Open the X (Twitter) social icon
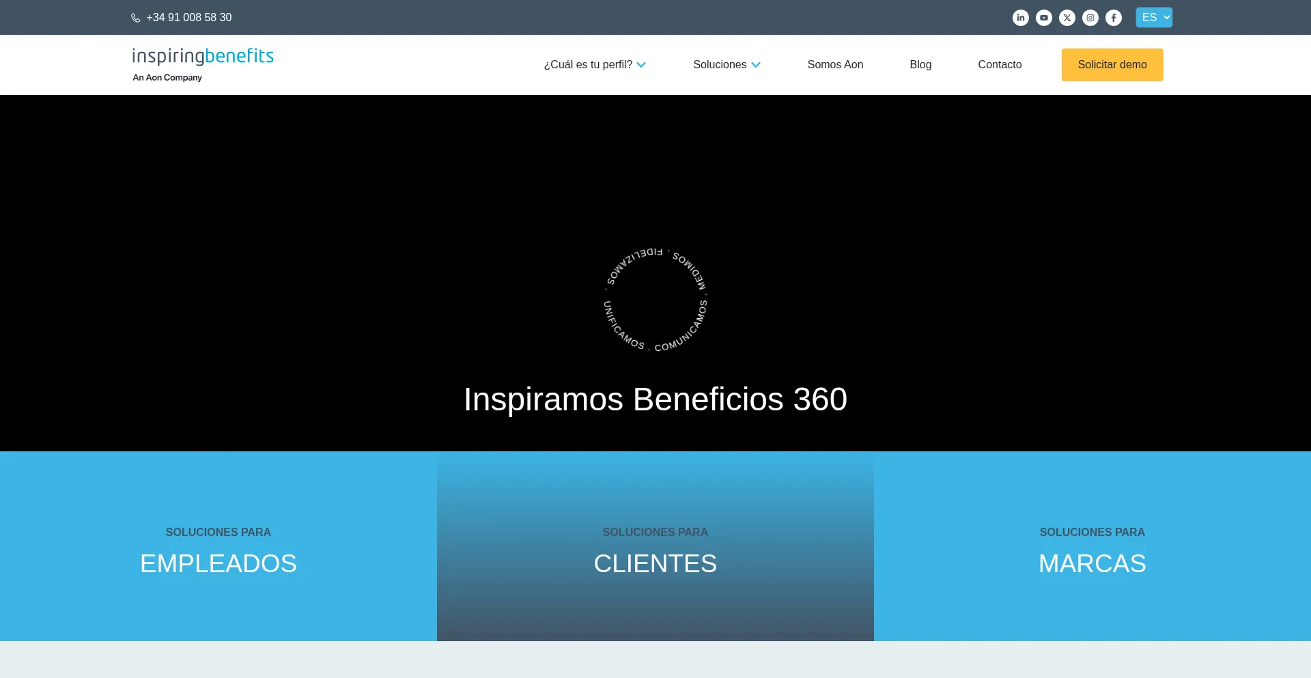 [1067, 18]
